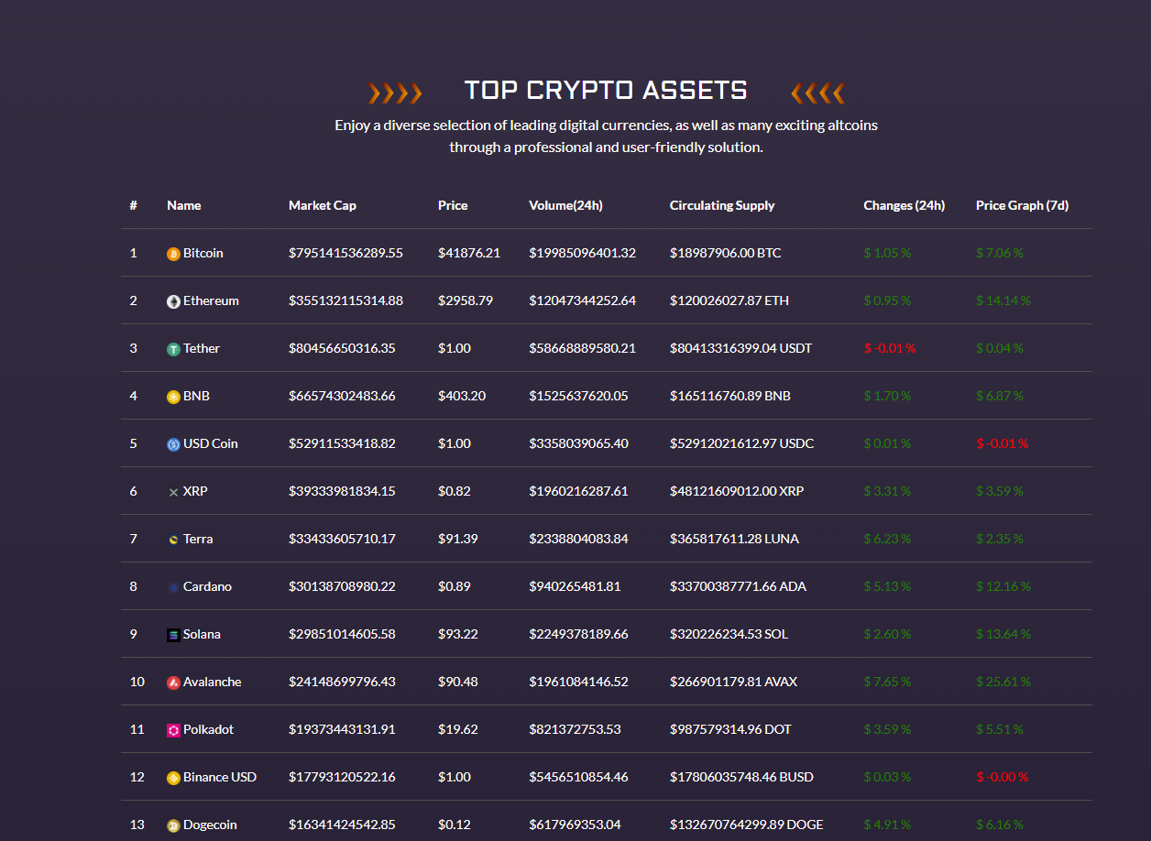Select the Name column header

point(183,205)
